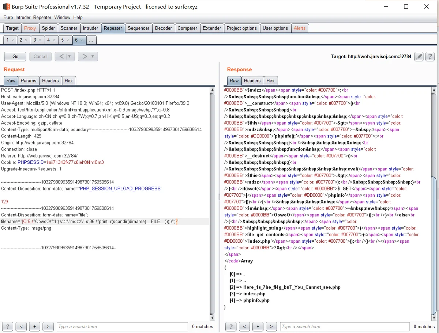Viewport: 439px width, 333px height.
Task: Show request Hex view
Action: point(69,81)
